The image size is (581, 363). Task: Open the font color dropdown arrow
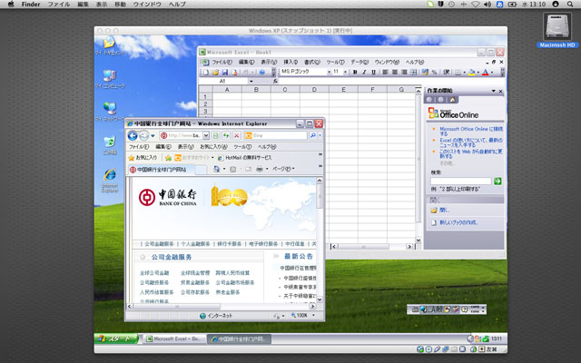(x=492, y=73)
